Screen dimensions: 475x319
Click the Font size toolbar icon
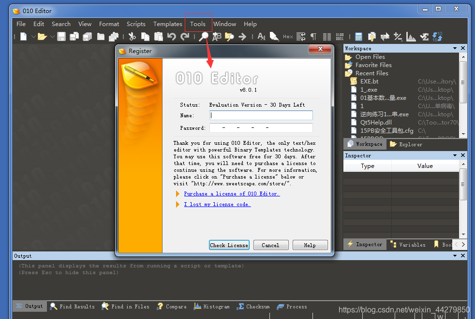coord(261,37)
